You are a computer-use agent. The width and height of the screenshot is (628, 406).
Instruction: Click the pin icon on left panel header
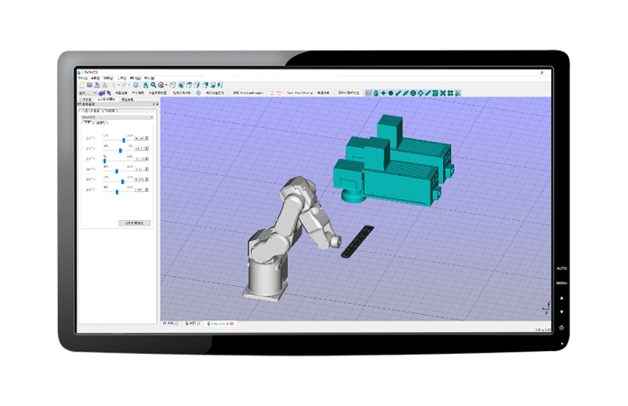click(153, 104)
